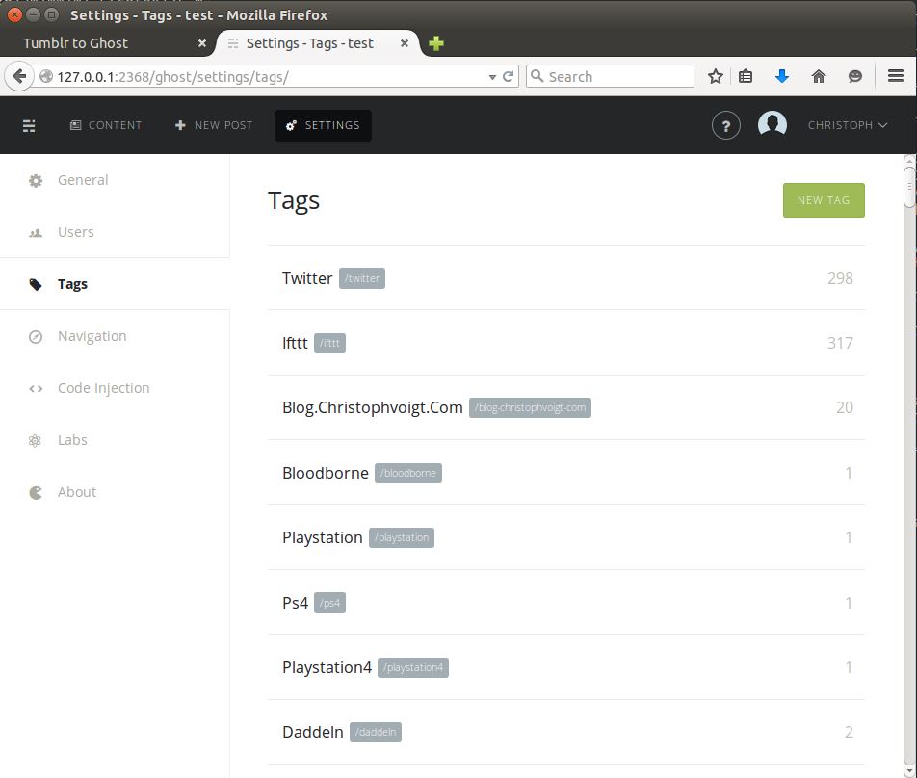917x778 pixels.
Task: Show bookmarks list icon
Action: pos(746,77)
